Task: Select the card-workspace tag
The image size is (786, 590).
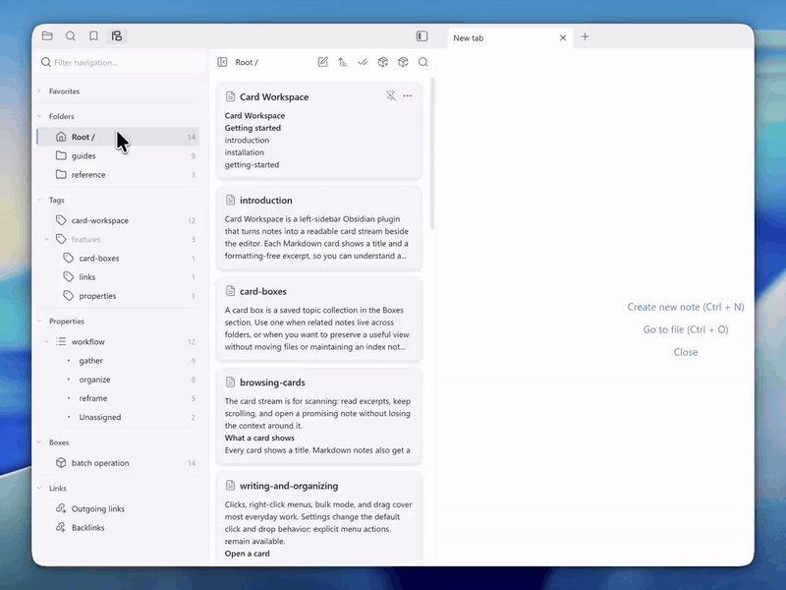Action: pyautogui.click(x=118, y=220)
